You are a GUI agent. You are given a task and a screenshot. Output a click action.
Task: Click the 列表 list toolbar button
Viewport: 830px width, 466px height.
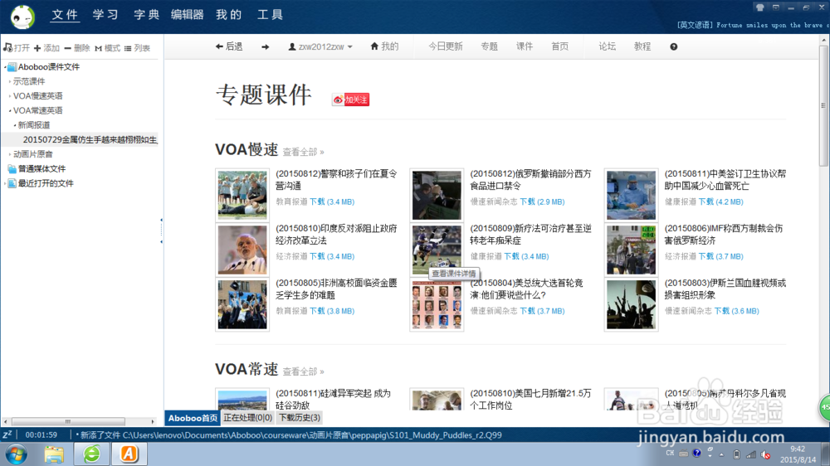[x=137, y=48]
